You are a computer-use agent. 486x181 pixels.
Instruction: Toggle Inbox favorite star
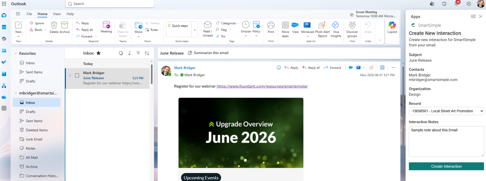pos(99,53)
